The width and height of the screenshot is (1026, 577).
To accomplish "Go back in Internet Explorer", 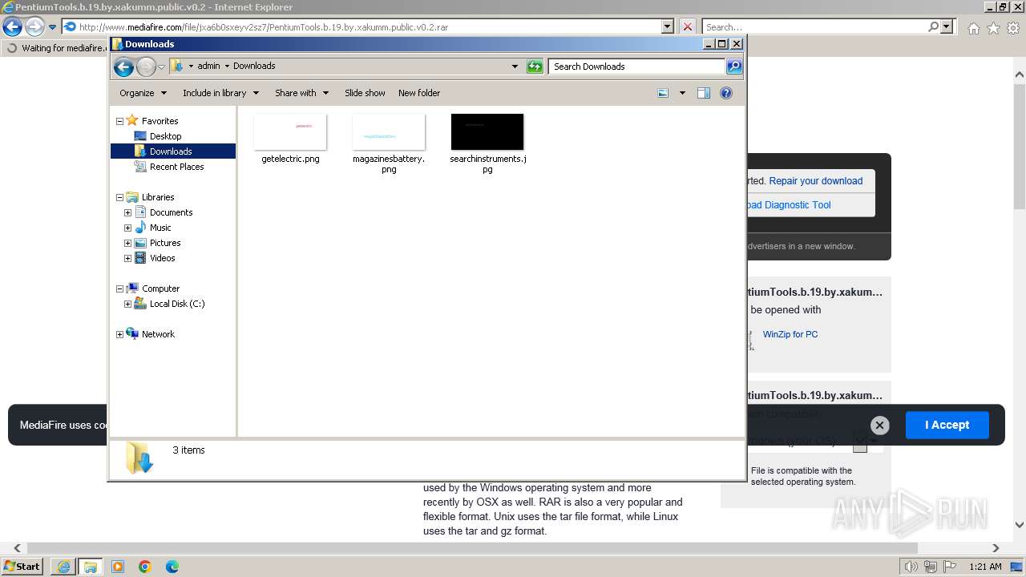I will click(x=12, y=26).
